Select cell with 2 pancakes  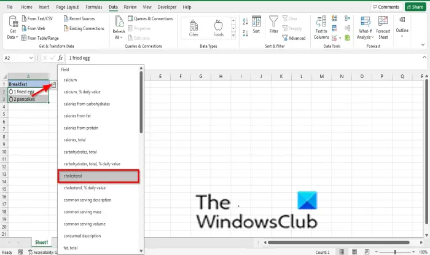tap(28, 100)
